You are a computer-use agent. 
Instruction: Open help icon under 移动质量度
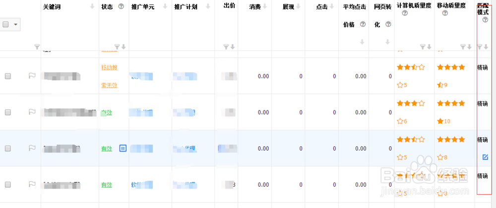[x=445, y=13]
